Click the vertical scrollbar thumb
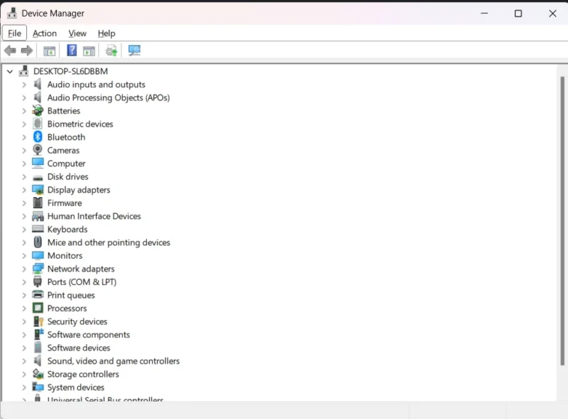The height and width of the screenshot is (419, 568). point(562,220)
